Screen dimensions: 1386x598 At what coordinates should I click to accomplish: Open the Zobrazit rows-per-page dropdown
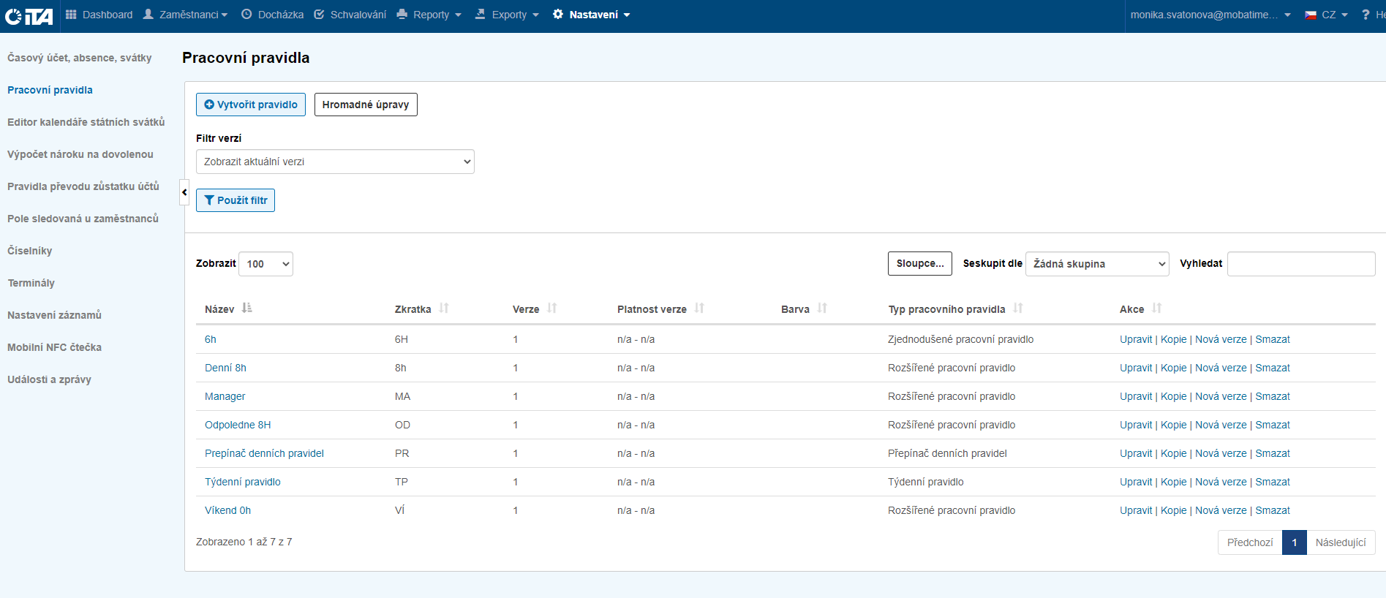click(x=266, y=264)
